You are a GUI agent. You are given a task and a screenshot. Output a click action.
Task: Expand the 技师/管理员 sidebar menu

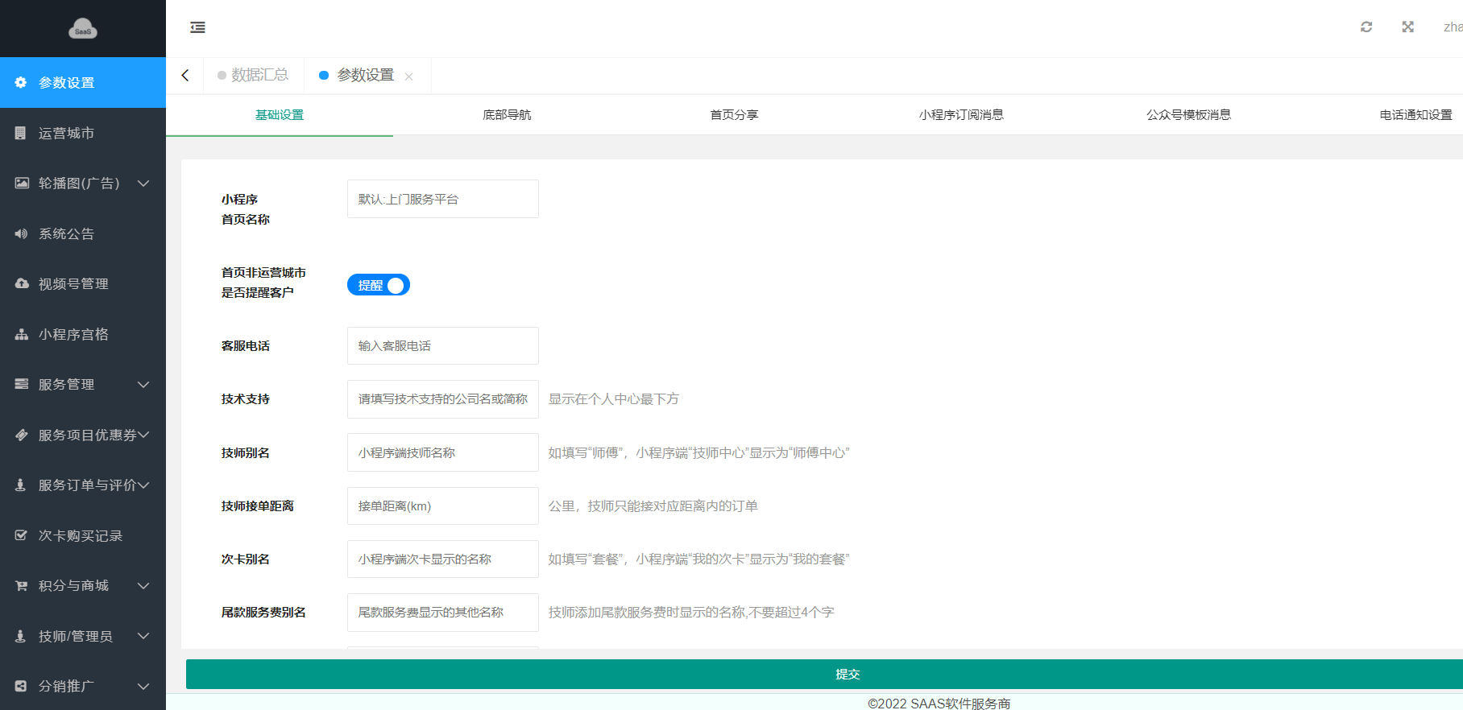[x=143, y=636]
